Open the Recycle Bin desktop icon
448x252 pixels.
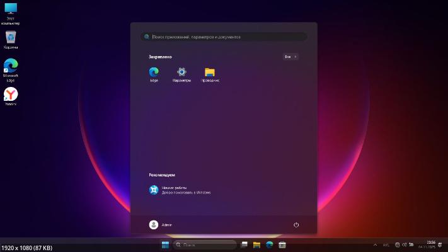(x=11, y=38)
